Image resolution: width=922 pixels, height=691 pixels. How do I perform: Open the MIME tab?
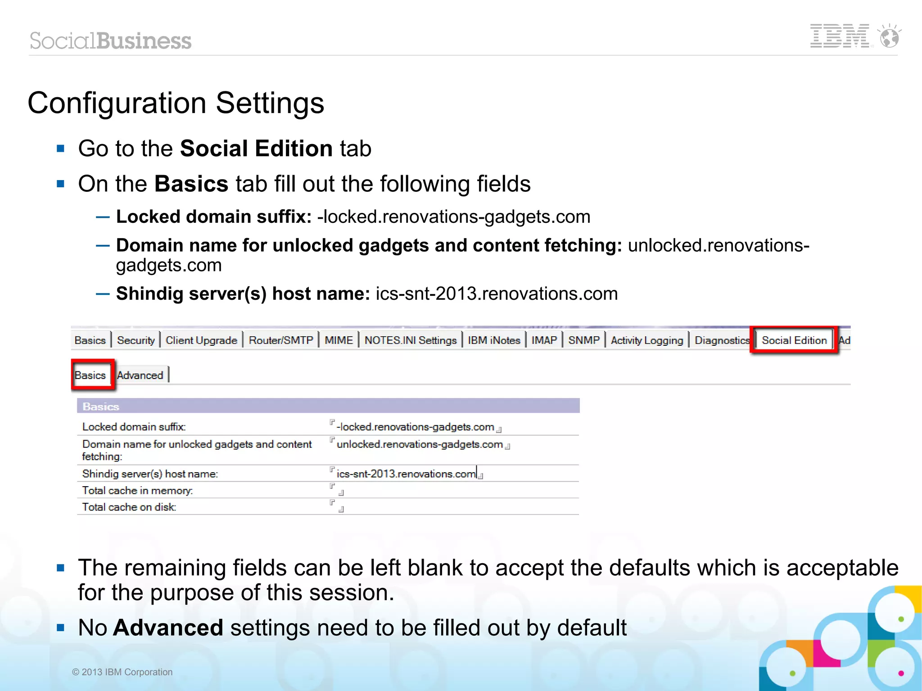point(339,340)
